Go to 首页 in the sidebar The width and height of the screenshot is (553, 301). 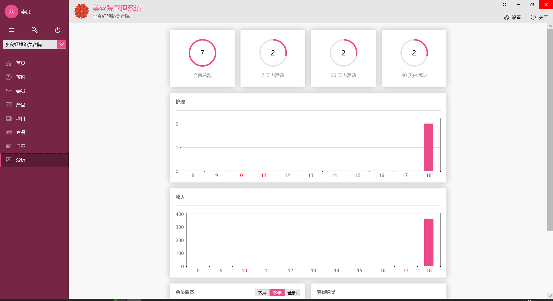coord(21,63)
